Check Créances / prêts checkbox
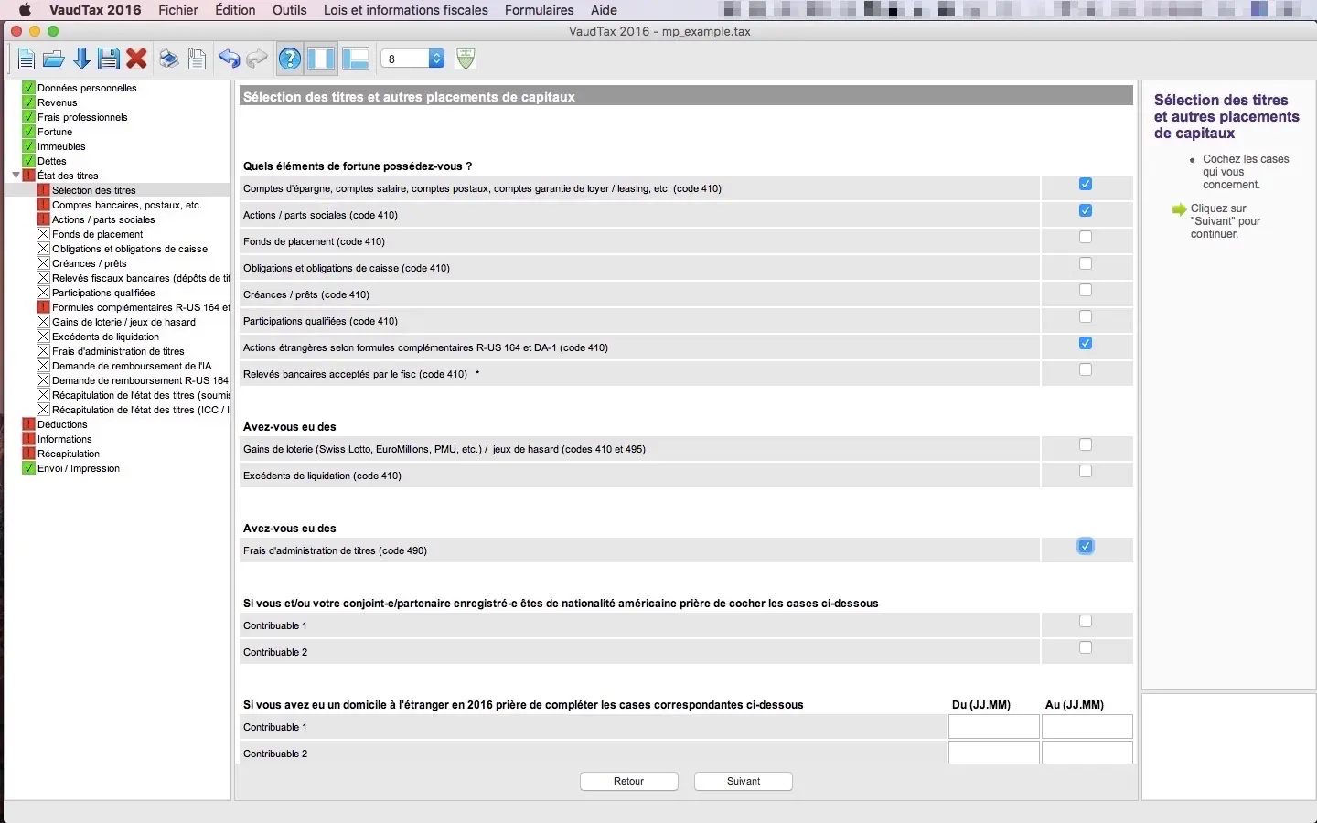 pyautogui.click(x=1086, y=290)
